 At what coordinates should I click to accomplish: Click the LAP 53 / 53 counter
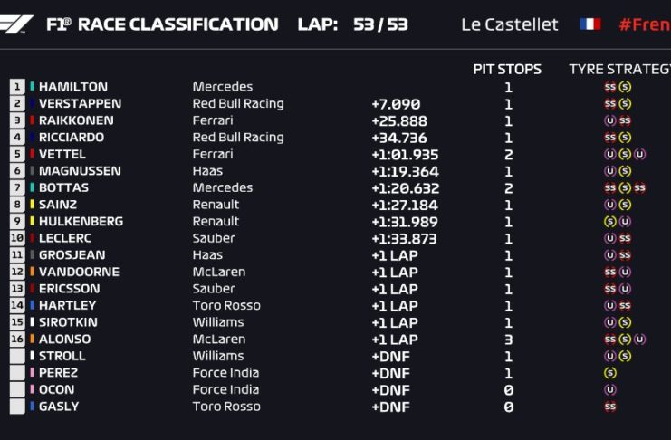pyautogui.click(x=352, y=24)
